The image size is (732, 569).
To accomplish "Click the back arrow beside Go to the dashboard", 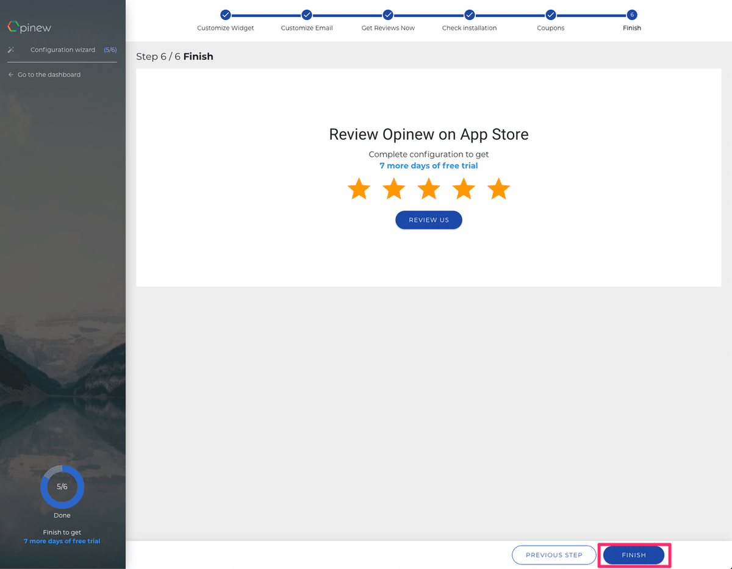I will (x=10, y=74).
